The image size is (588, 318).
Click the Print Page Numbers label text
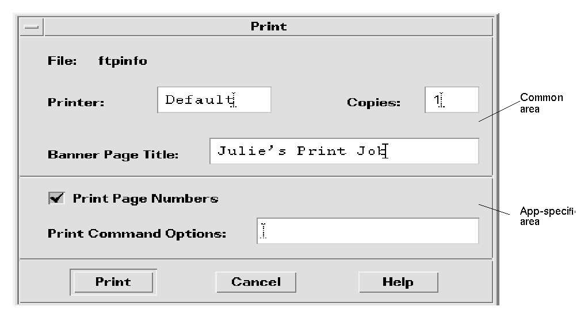tap(146, 199)
